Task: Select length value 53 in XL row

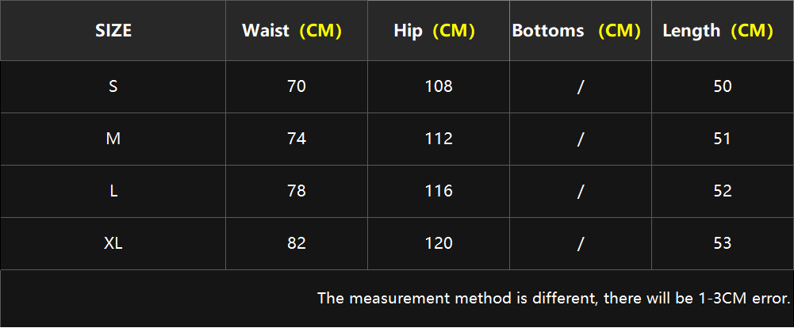Action: click(x=723, y=243)
